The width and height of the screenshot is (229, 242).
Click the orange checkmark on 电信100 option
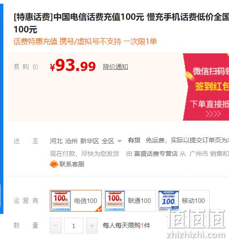click(99, 209)
